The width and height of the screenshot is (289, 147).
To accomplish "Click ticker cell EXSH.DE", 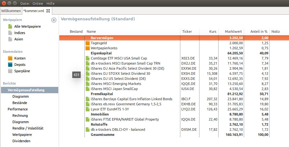I will (x=189, y=73).
